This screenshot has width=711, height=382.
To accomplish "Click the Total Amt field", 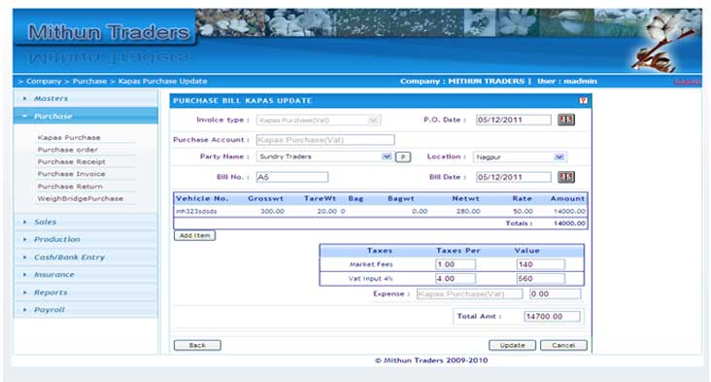I will 553,316.
